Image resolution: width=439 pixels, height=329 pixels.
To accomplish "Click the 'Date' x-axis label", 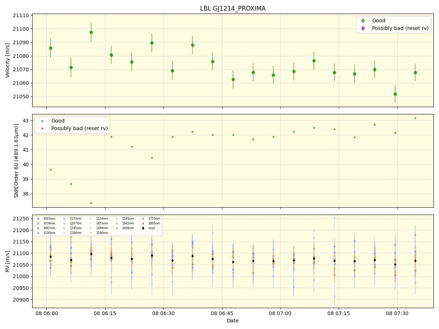I will pos(233,321).
